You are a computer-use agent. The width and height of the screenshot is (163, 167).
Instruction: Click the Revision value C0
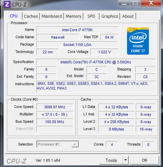coord(145,77)
